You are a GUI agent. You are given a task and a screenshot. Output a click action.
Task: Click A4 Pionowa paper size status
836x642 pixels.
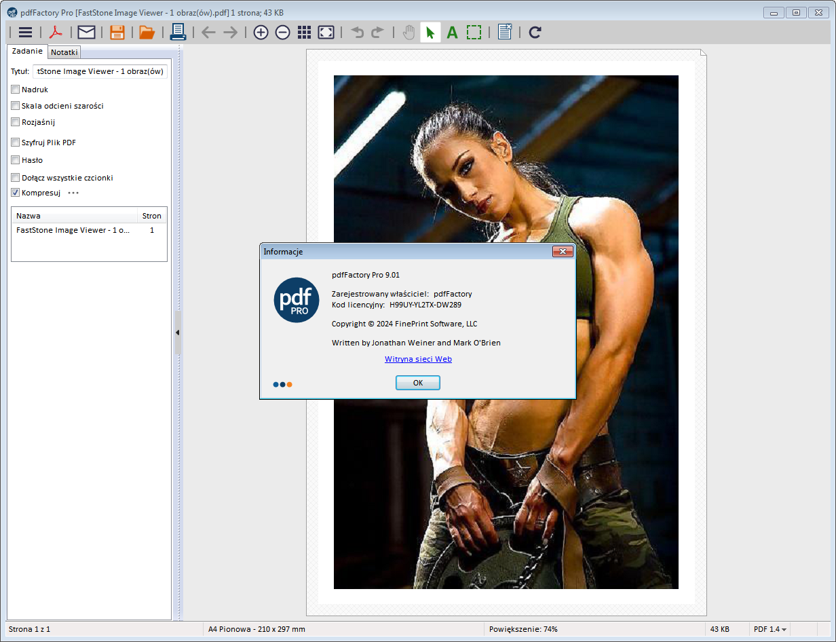click(257, 629)
